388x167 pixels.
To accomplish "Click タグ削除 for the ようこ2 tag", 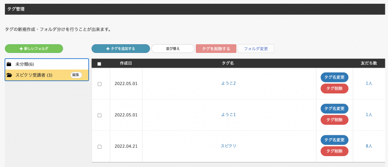I will pos(335,88).
